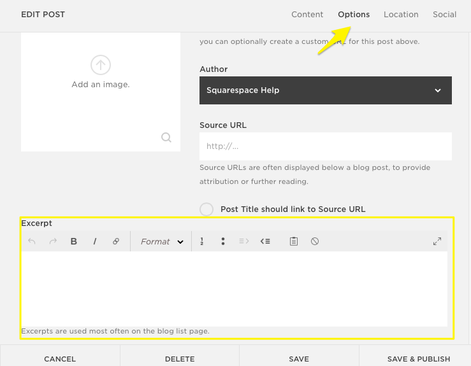The height and width of the screenshot is (366, 471).
Task: Click the outdent icon in toolbar
Action: 265,242
